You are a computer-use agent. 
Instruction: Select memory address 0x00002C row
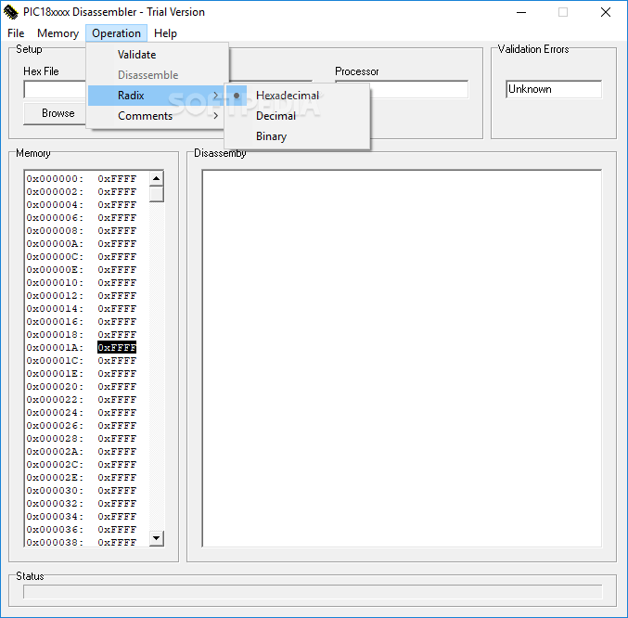(82, 465)
